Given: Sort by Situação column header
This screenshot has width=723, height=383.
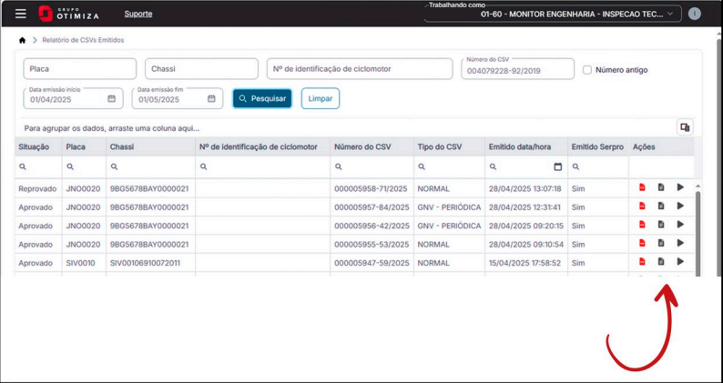Looking at the screenshot, I should point(38,146).
